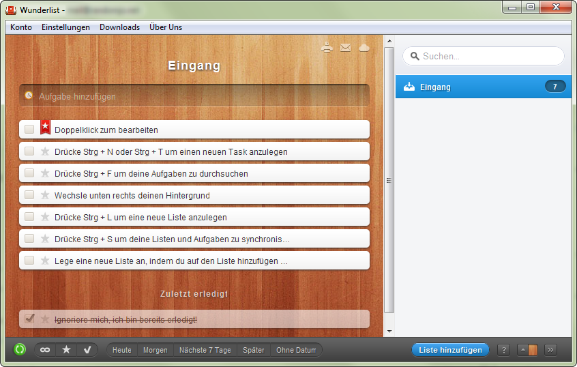Open the Über Uns menu

click(166, 27)
